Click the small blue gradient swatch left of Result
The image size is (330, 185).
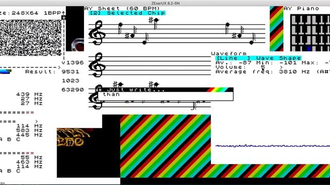(6, 72)
